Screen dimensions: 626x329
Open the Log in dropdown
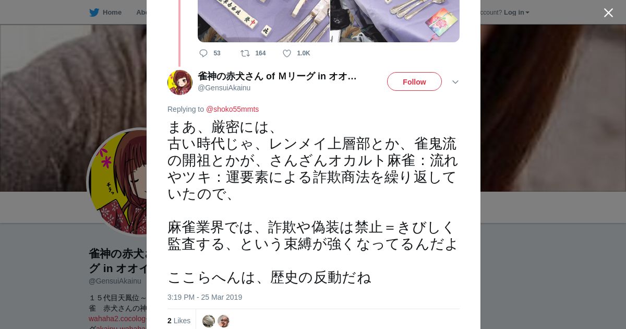tap(516, 12)
